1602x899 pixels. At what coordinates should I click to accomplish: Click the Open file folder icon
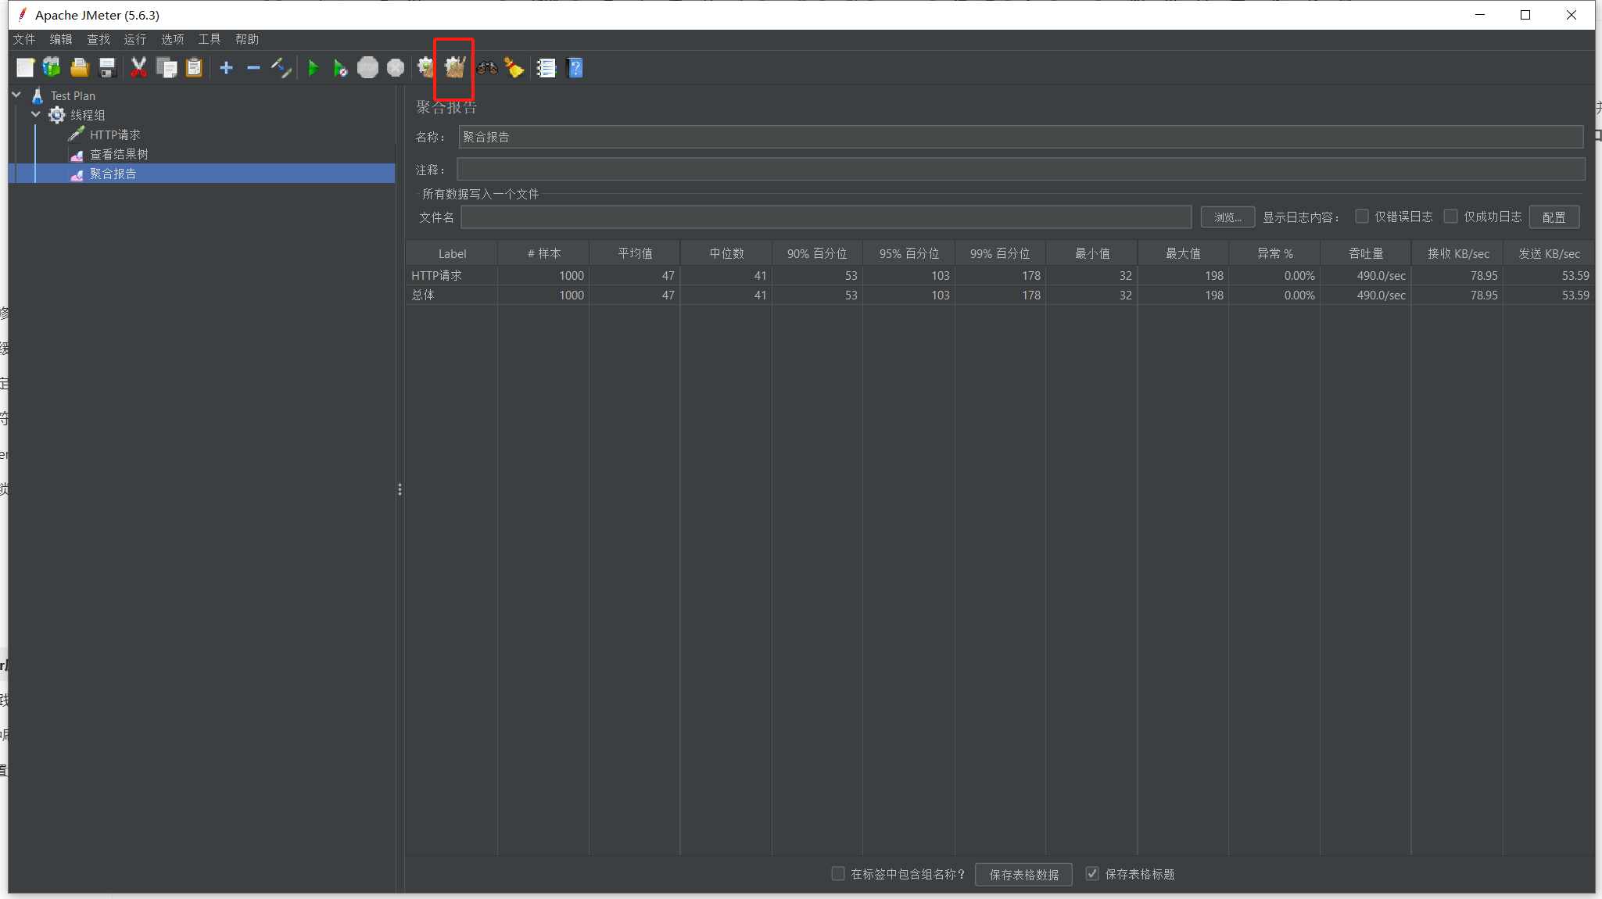[x=80, y=68]
